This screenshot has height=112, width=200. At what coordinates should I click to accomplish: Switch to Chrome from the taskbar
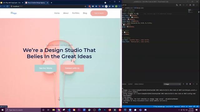point(59,110)
